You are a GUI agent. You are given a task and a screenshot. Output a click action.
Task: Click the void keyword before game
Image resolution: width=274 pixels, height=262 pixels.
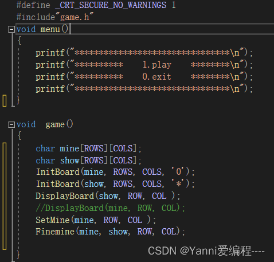coord(26,124)
